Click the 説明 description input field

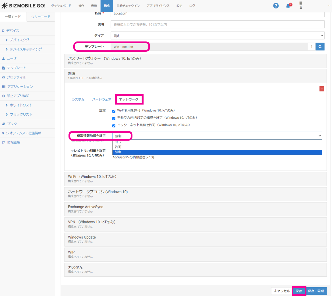tap(217, 24)
